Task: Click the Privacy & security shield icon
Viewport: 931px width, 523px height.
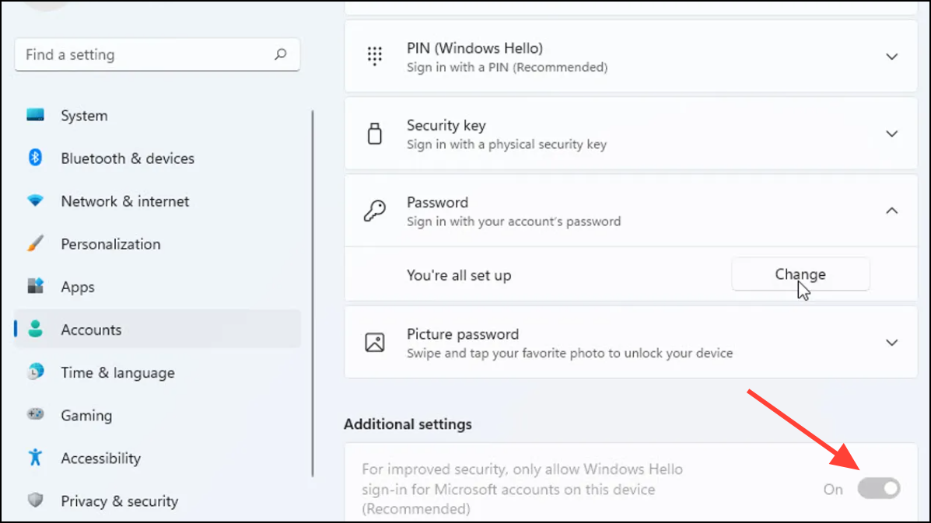Action: pyautogui.click(x=36, y=500)
